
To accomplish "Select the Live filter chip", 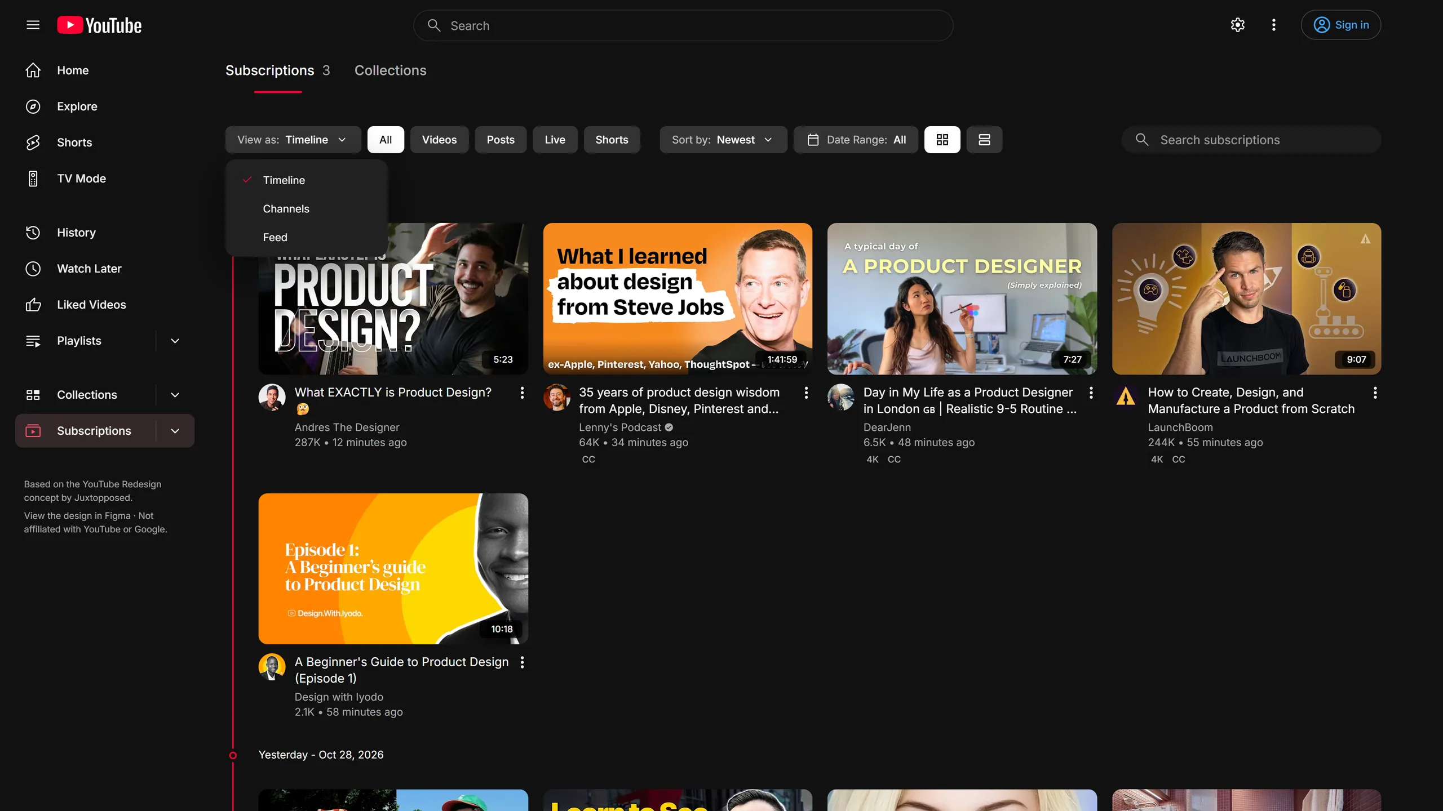I will [x=555, y=140].
